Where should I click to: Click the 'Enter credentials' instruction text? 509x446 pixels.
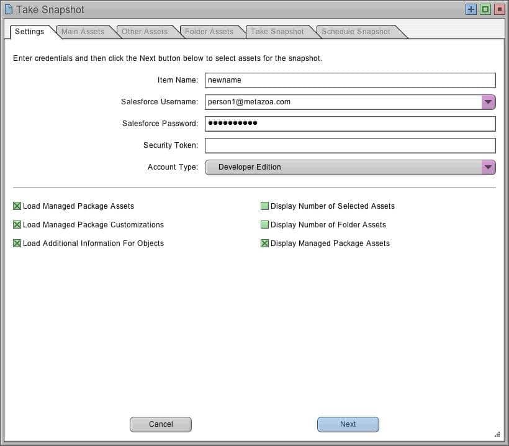tap(168, 58)
